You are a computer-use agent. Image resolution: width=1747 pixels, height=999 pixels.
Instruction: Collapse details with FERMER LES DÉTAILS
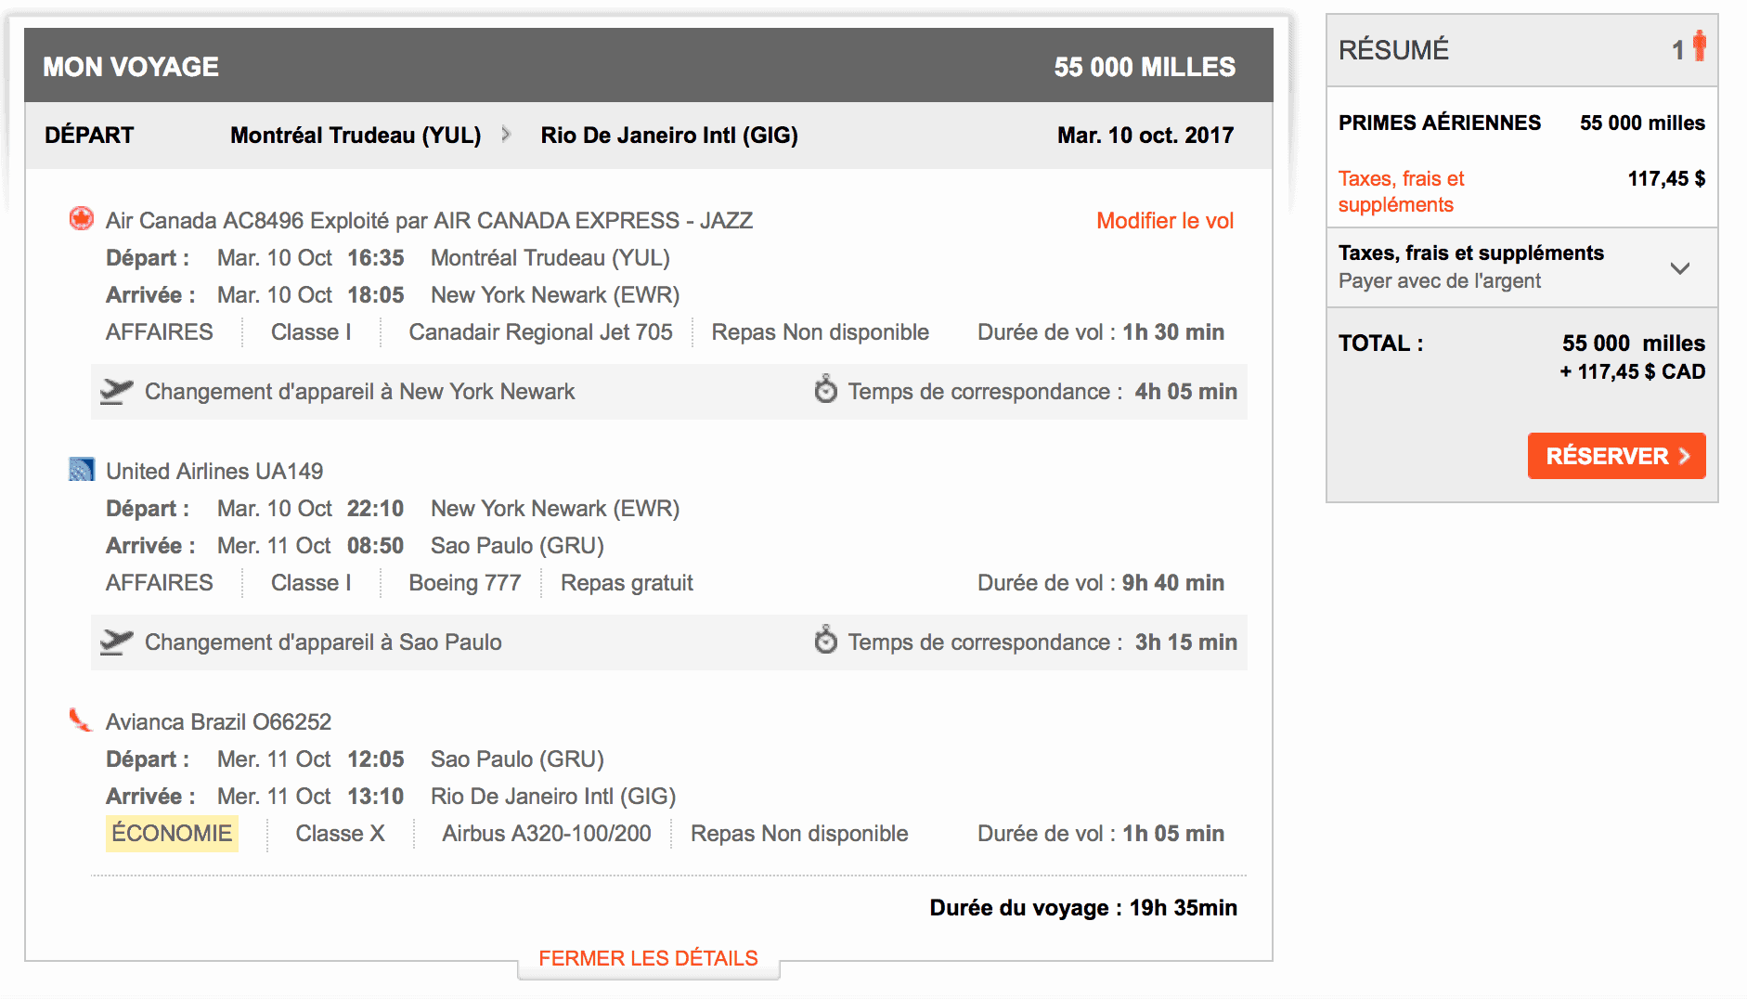646,957
